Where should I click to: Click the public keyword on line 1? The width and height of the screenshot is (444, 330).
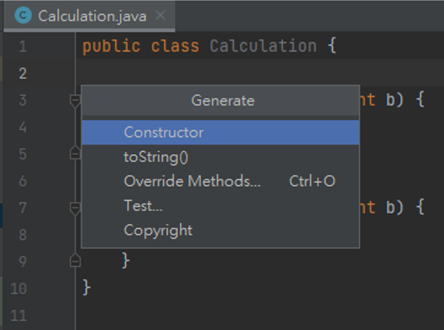pos(111,46)
